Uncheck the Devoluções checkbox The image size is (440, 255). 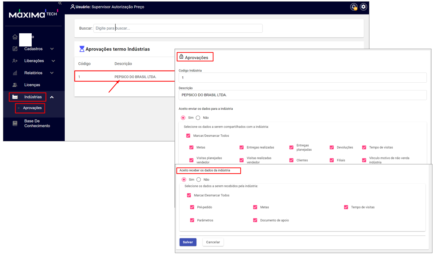[x=332, y=148]
